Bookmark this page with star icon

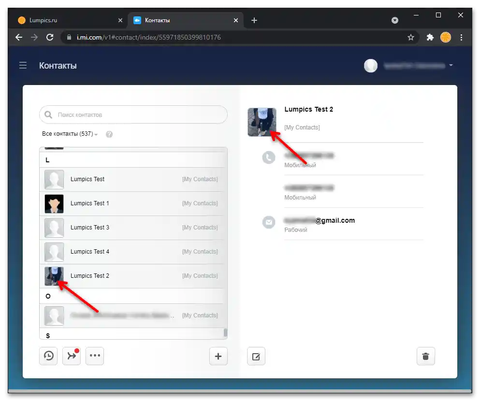(410, 37)
